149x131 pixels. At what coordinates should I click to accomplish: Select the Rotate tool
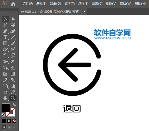click(5, 55)
